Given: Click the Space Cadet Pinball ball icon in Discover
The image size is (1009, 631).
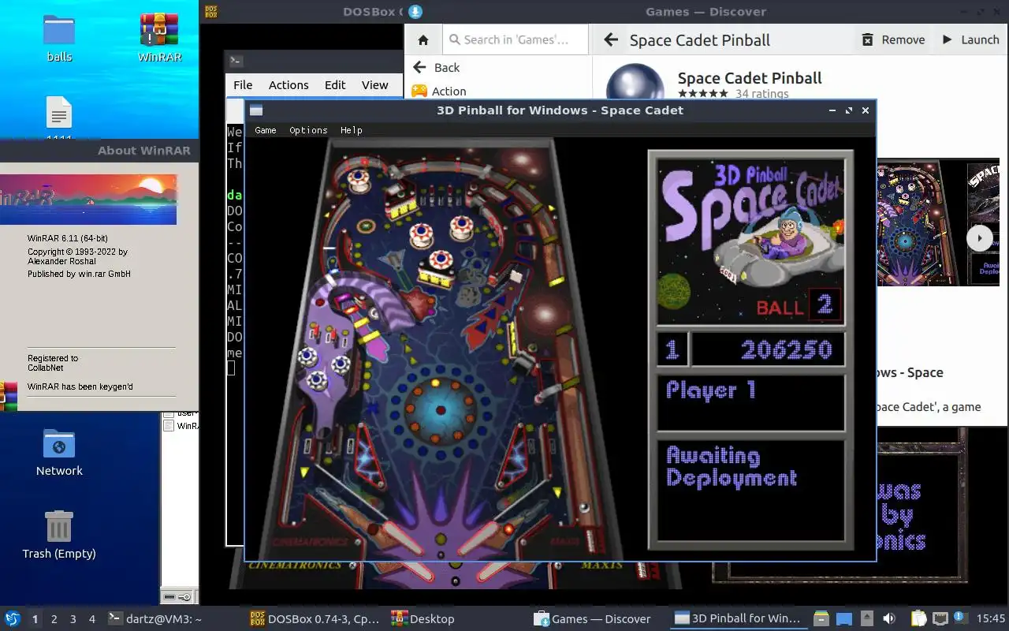Looking at the screenshot, I should click(634, 81).
